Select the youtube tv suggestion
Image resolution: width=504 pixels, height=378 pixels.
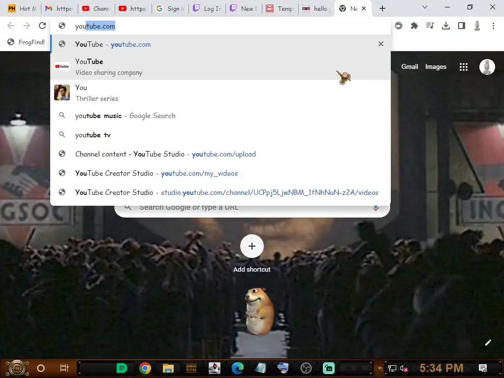[x=220, y=135]
